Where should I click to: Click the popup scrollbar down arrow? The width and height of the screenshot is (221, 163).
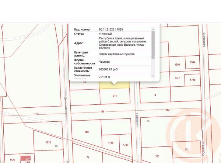click(153, 76)
